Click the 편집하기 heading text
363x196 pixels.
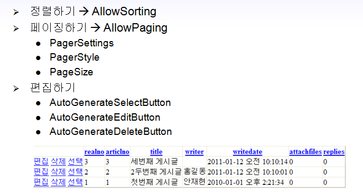[53, 88]
